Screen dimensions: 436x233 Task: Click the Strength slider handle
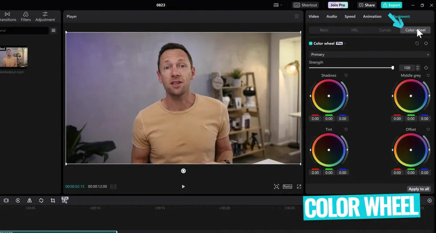393,68
